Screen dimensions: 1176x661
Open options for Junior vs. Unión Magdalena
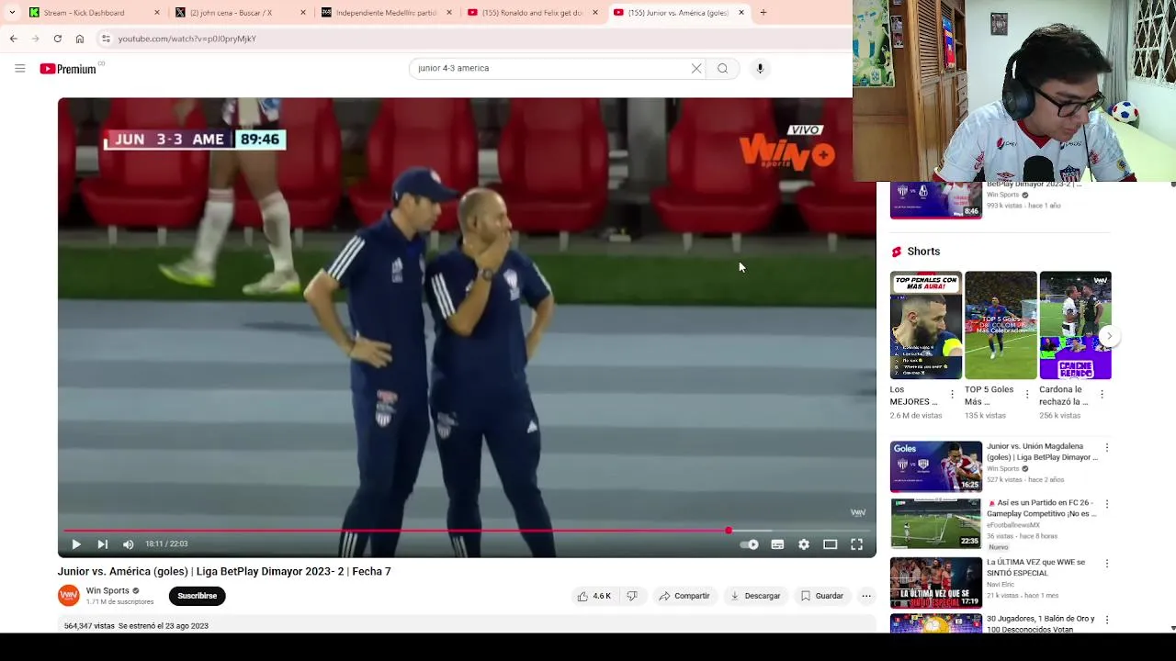pyautogui.click(x=1107, y=448)
